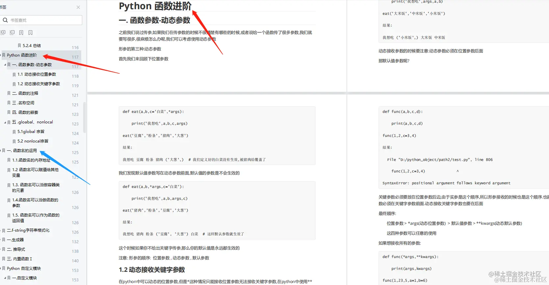Click the bookmark icon beside 5.2.4 总结
Image resolution: width=549 pixels, height=285 pixels.
19,46
